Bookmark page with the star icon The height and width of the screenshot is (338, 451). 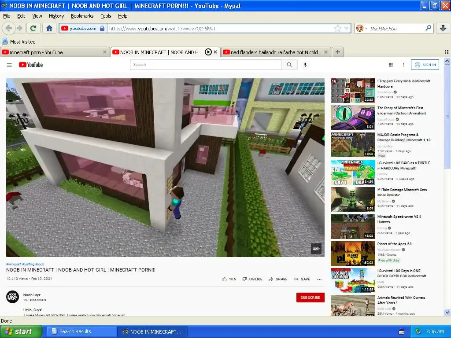point(338,28)
